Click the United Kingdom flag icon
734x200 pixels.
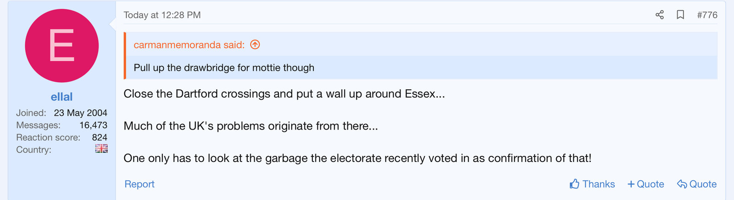[x=101, y=149]
